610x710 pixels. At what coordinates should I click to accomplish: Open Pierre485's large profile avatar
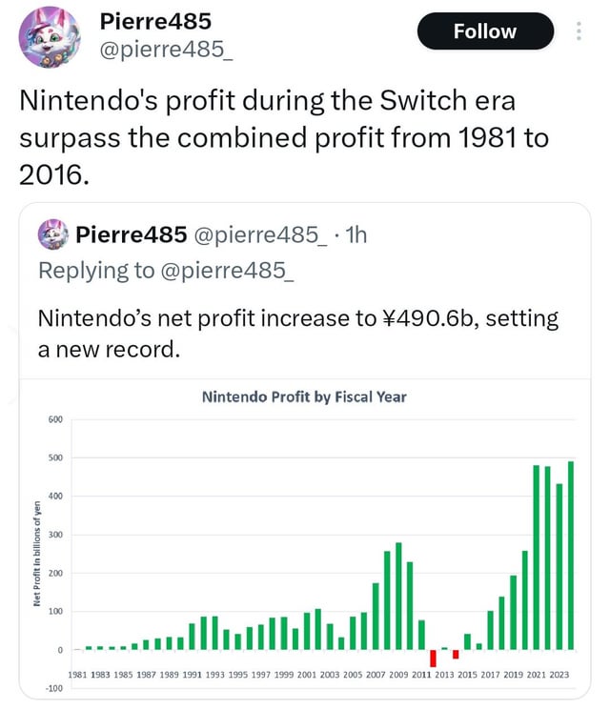coord(50,36)
